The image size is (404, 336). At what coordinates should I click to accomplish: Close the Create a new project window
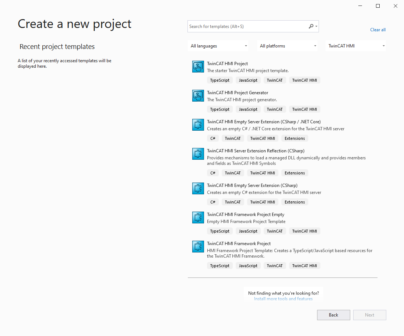coord(396,6)
